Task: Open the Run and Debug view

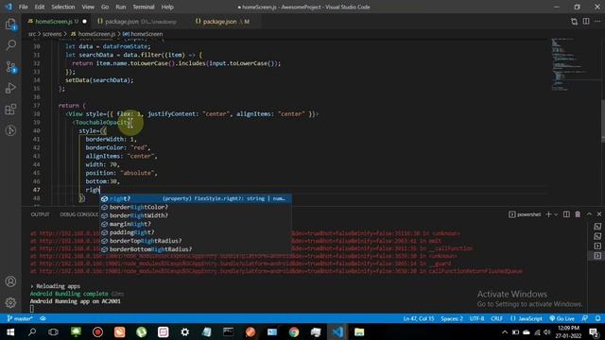Action: (x=10, y=88)
